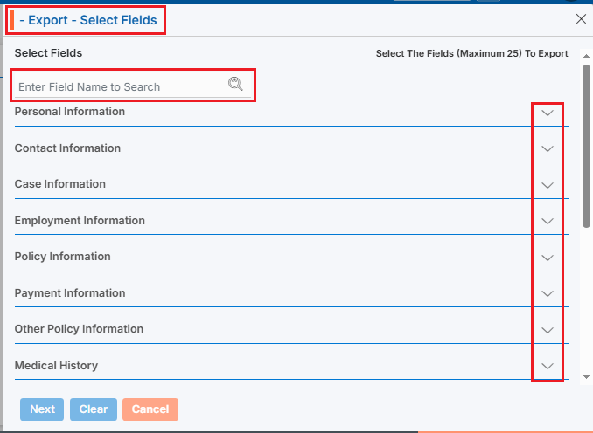Click the chevron beside Policy Information
The height and width of the screenshot is (433, 593).
[x=548, y=258]
